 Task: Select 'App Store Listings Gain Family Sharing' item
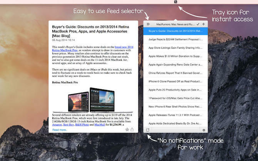point(176,48)
